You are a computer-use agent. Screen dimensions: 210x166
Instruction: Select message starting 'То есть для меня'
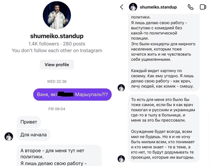[x=164, y=128]
